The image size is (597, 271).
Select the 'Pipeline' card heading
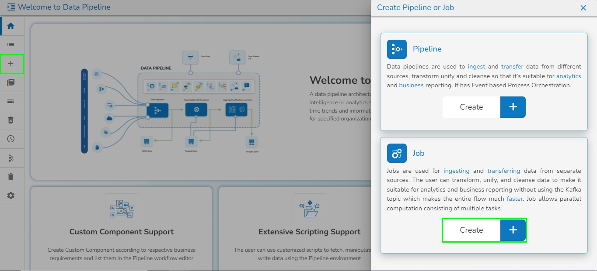coord(427,49)
